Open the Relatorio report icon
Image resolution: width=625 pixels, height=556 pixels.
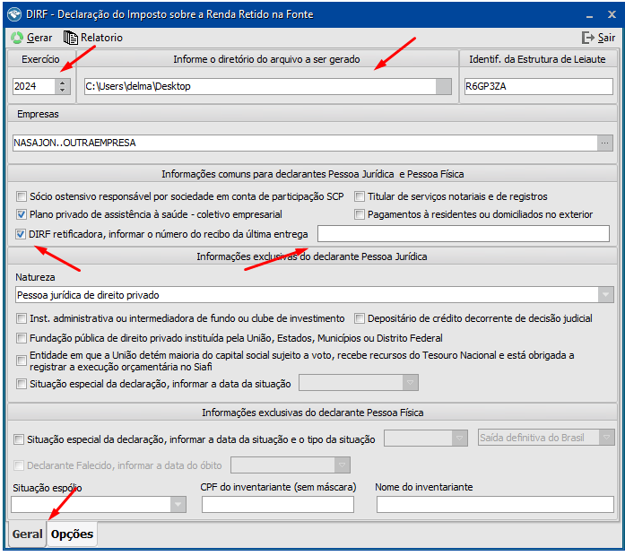tap(71, 38)
